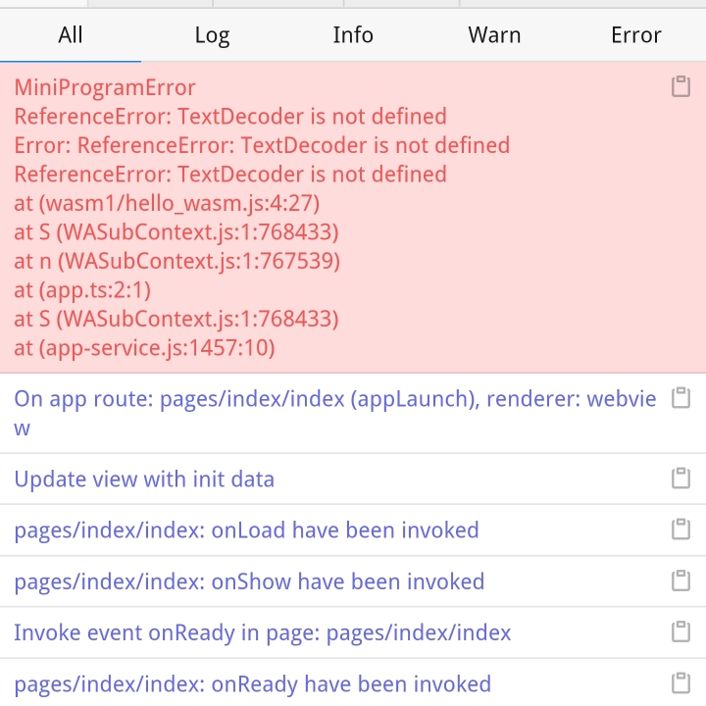Select the 'On app route' log row
This screenshot has height=706, width=706.
pyautogui.click(x=353, y=414)
